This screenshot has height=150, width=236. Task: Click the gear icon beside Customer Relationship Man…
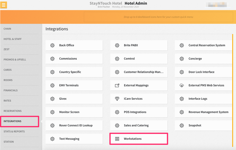117,72
